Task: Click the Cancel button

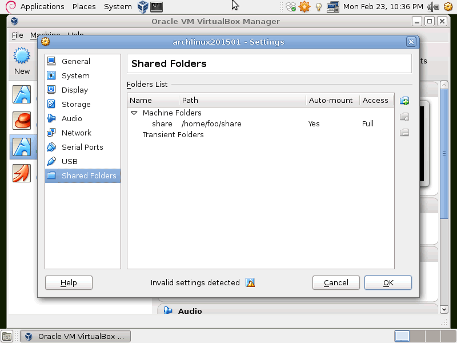Action: pos(336,282)
